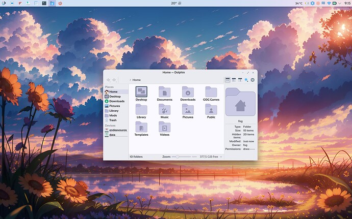352x219 pixels.
Task: Select the Library folder icon in file view
Action: [x=141, y=109]
